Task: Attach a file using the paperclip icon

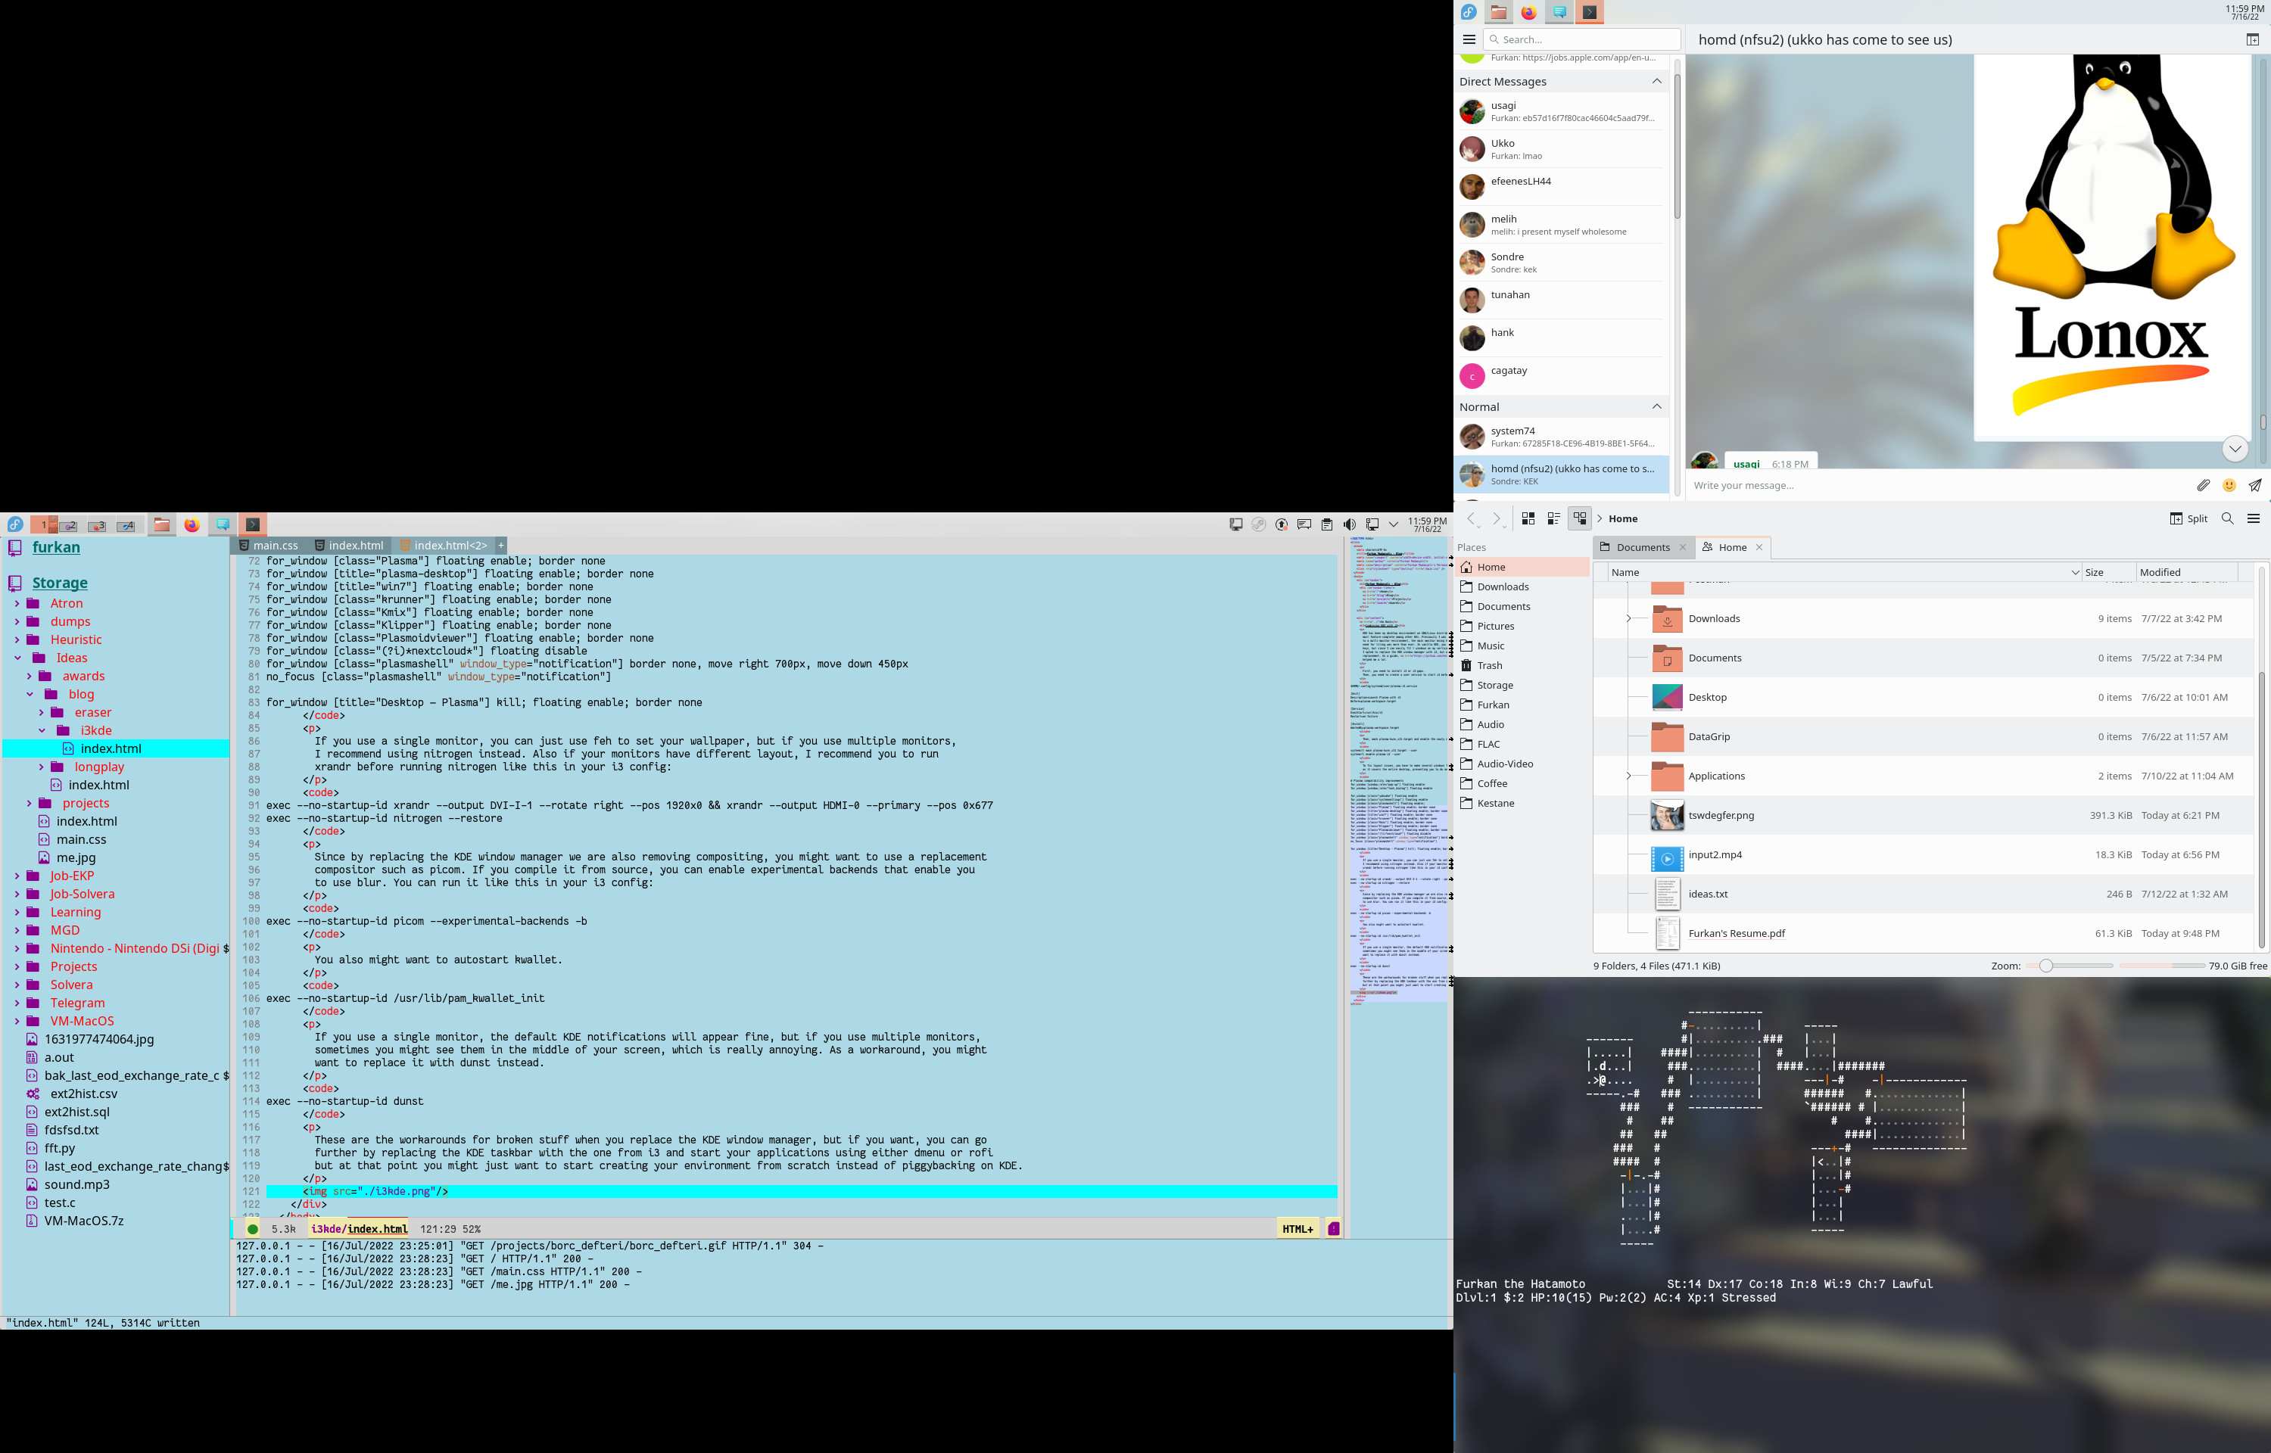Action: tap(2204, 485)
